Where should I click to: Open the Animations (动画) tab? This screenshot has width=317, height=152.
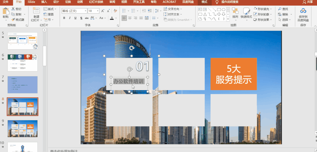click(x=80, y=2)
